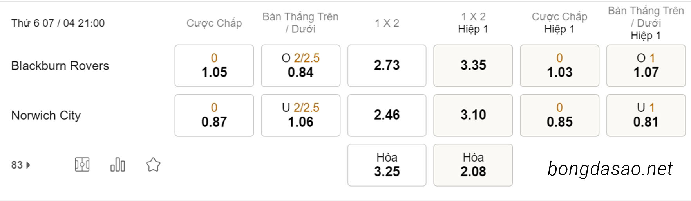The width and height of the screenshot is (691, 201).
Task: Mark match as favorite with star icon
Action: [x=153, y=165]
